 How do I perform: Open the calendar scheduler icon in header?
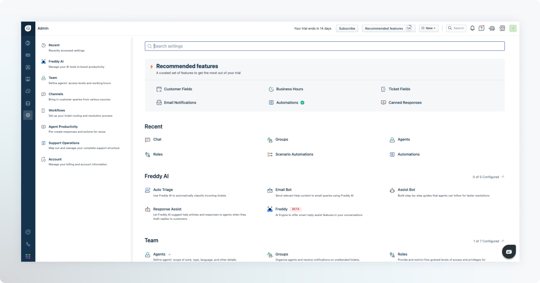tap(492, 28)
